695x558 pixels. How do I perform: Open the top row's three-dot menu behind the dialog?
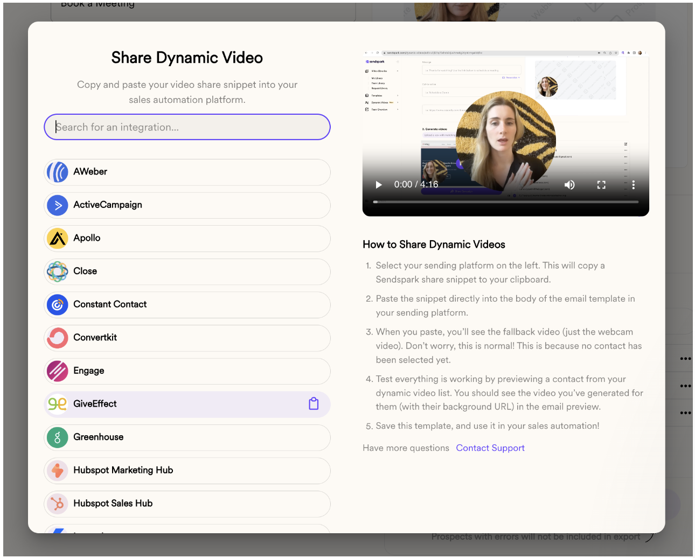point(685,359)
